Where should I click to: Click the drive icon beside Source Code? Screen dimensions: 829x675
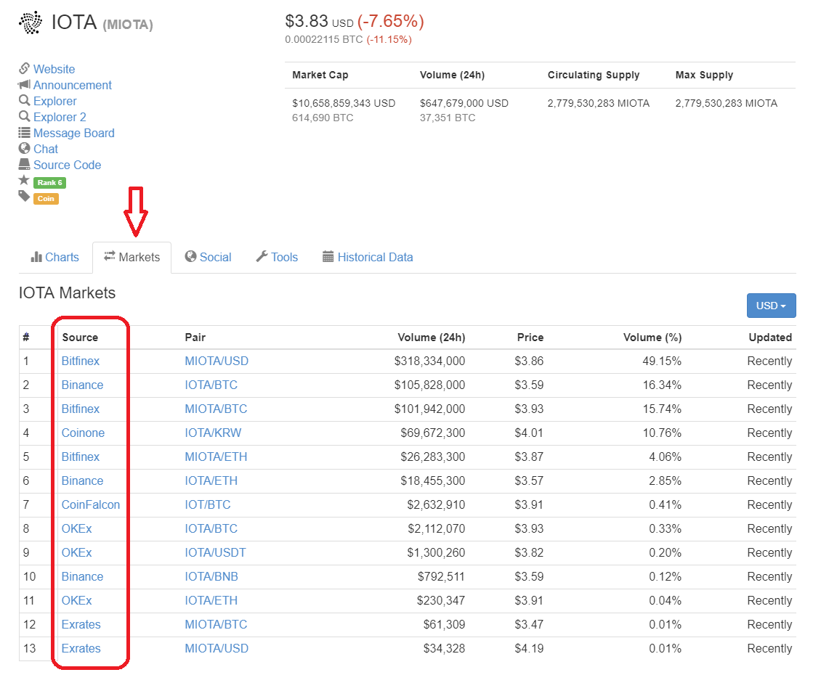(25, 165)
